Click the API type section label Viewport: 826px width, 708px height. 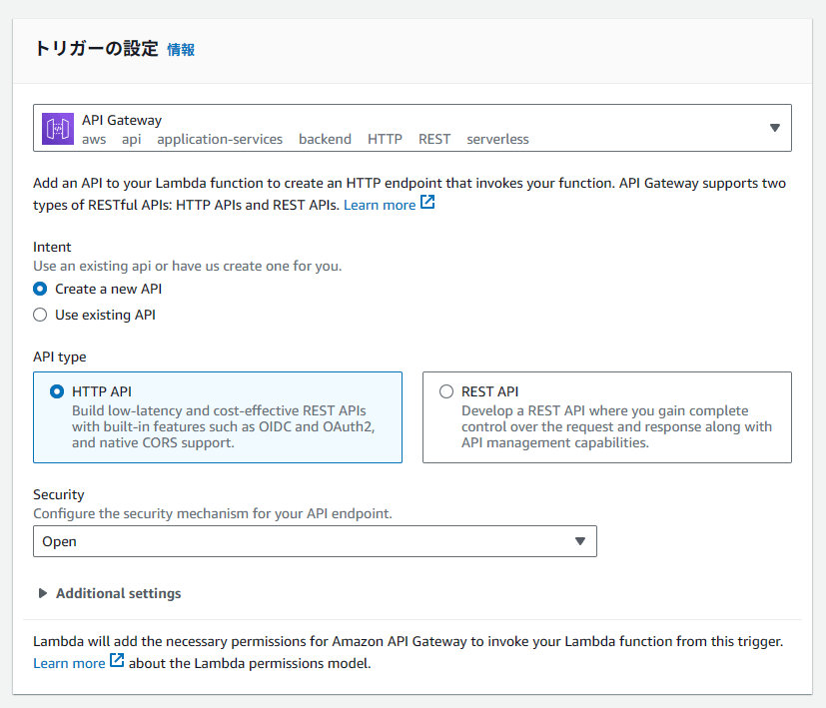pos(60,356)
